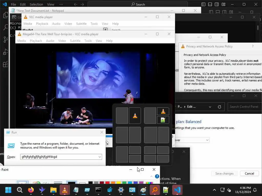The image size is (262, 196).
Task: Open the notifications bell in system tray
Action: (255, 190)
